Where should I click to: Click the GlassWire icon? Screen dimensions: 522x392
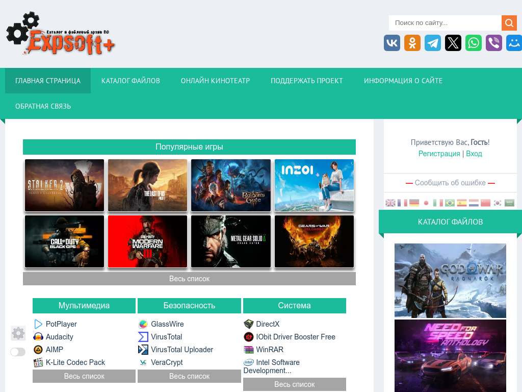click(143, 324)
